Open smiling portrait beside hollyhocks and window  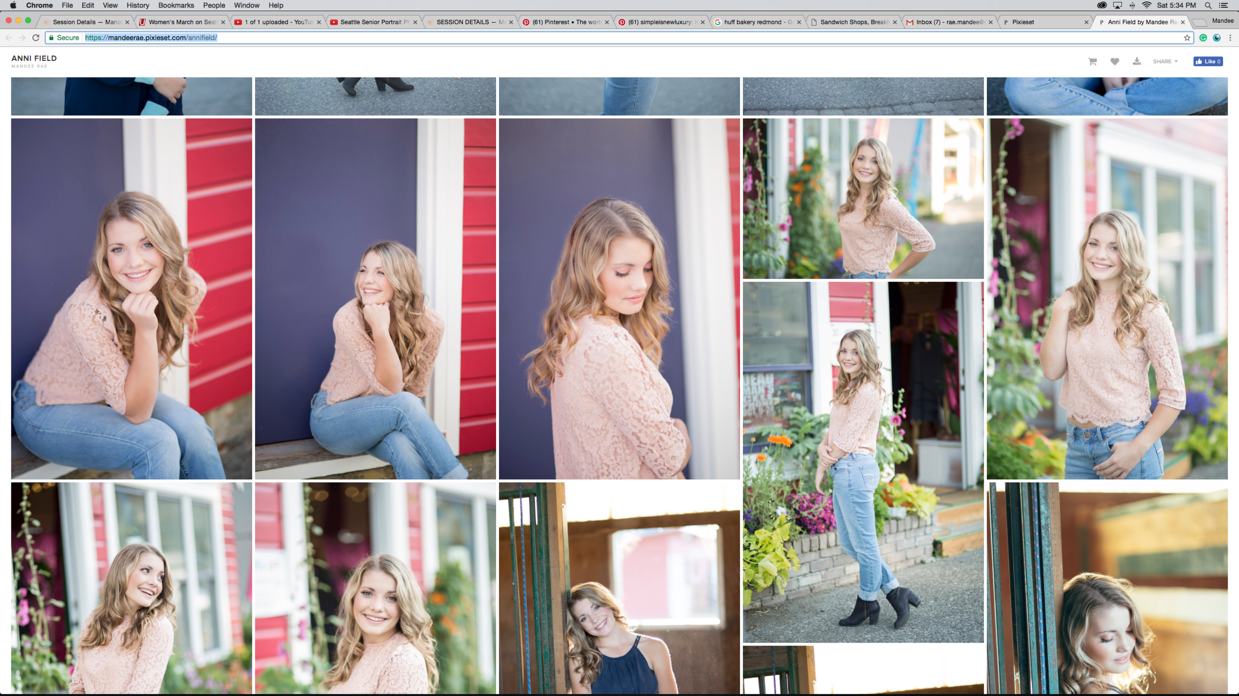point(1107,298)
